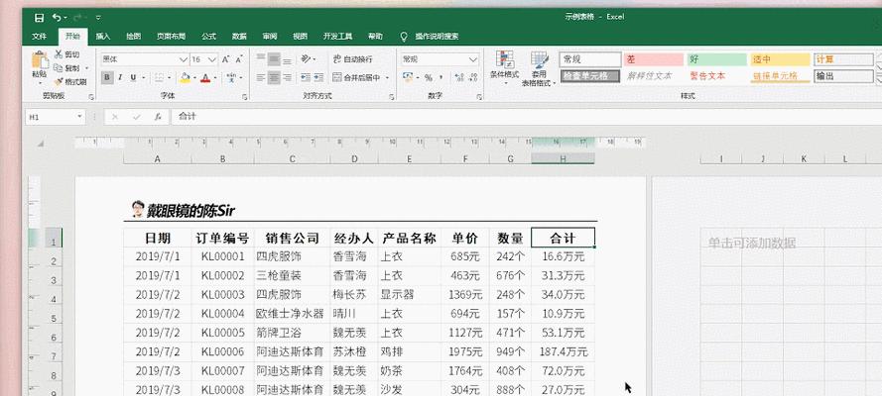Click the borders icon in the font group
This screenshot has width=882, height=396.
159,77
